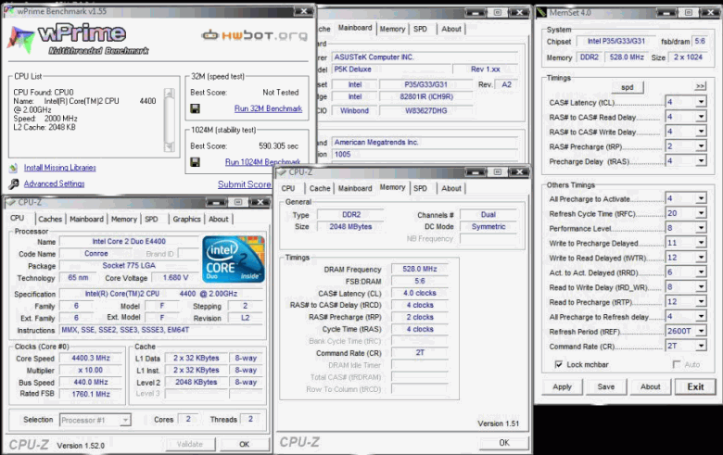The image size is (723, 455).
Task: Open the Act. to Act. Delayed (tRRD) dropdown
Action: click(701, 272)
